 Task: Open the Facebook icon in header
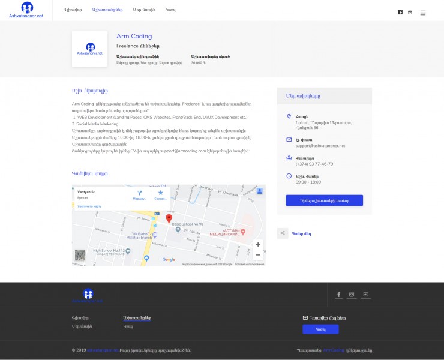tap(400, 12)
